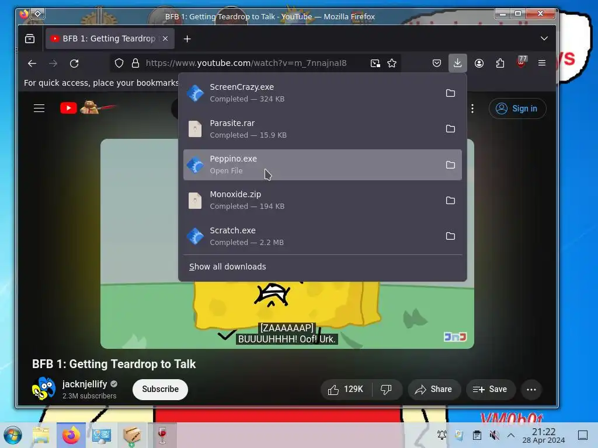Open YouTube settings three-dot menu
The height and width of the screenshot is (448, 598).
pos(472,108)
